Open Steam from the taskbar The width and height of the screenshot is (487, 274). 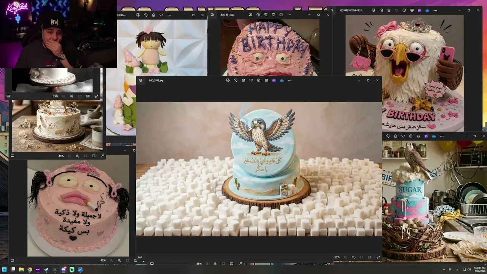tap(46, 269)
